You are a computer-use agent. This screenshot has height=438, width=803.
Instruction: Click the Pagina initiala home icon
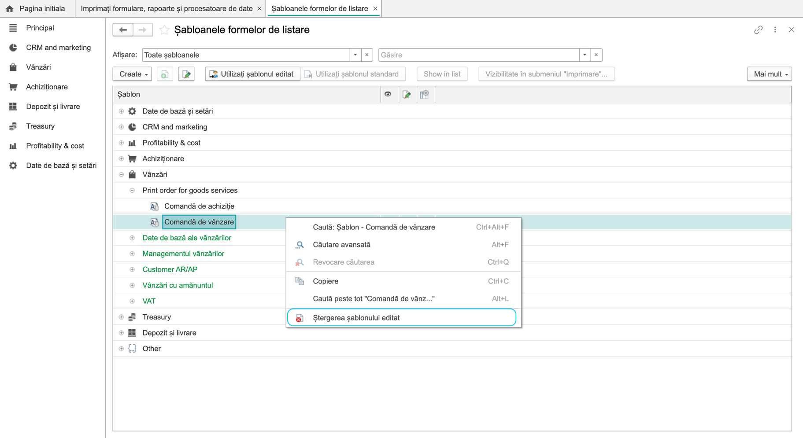tap(10, 8)
